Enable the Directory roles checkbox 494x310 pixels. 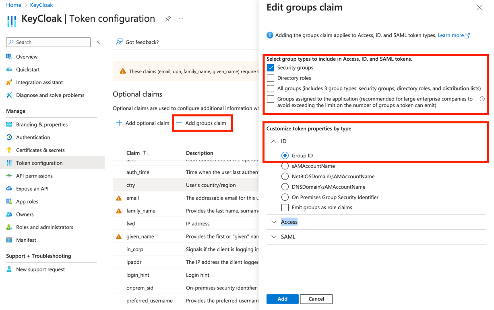tap(271, 78)
